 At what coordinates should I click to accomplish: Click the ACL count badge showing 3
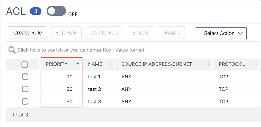click(x=36, y=11)
